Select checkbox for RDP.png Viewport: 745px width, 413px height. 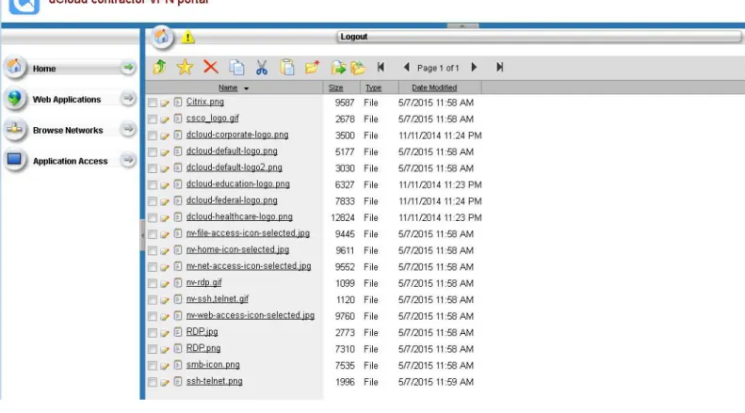(x=153, y=349)
